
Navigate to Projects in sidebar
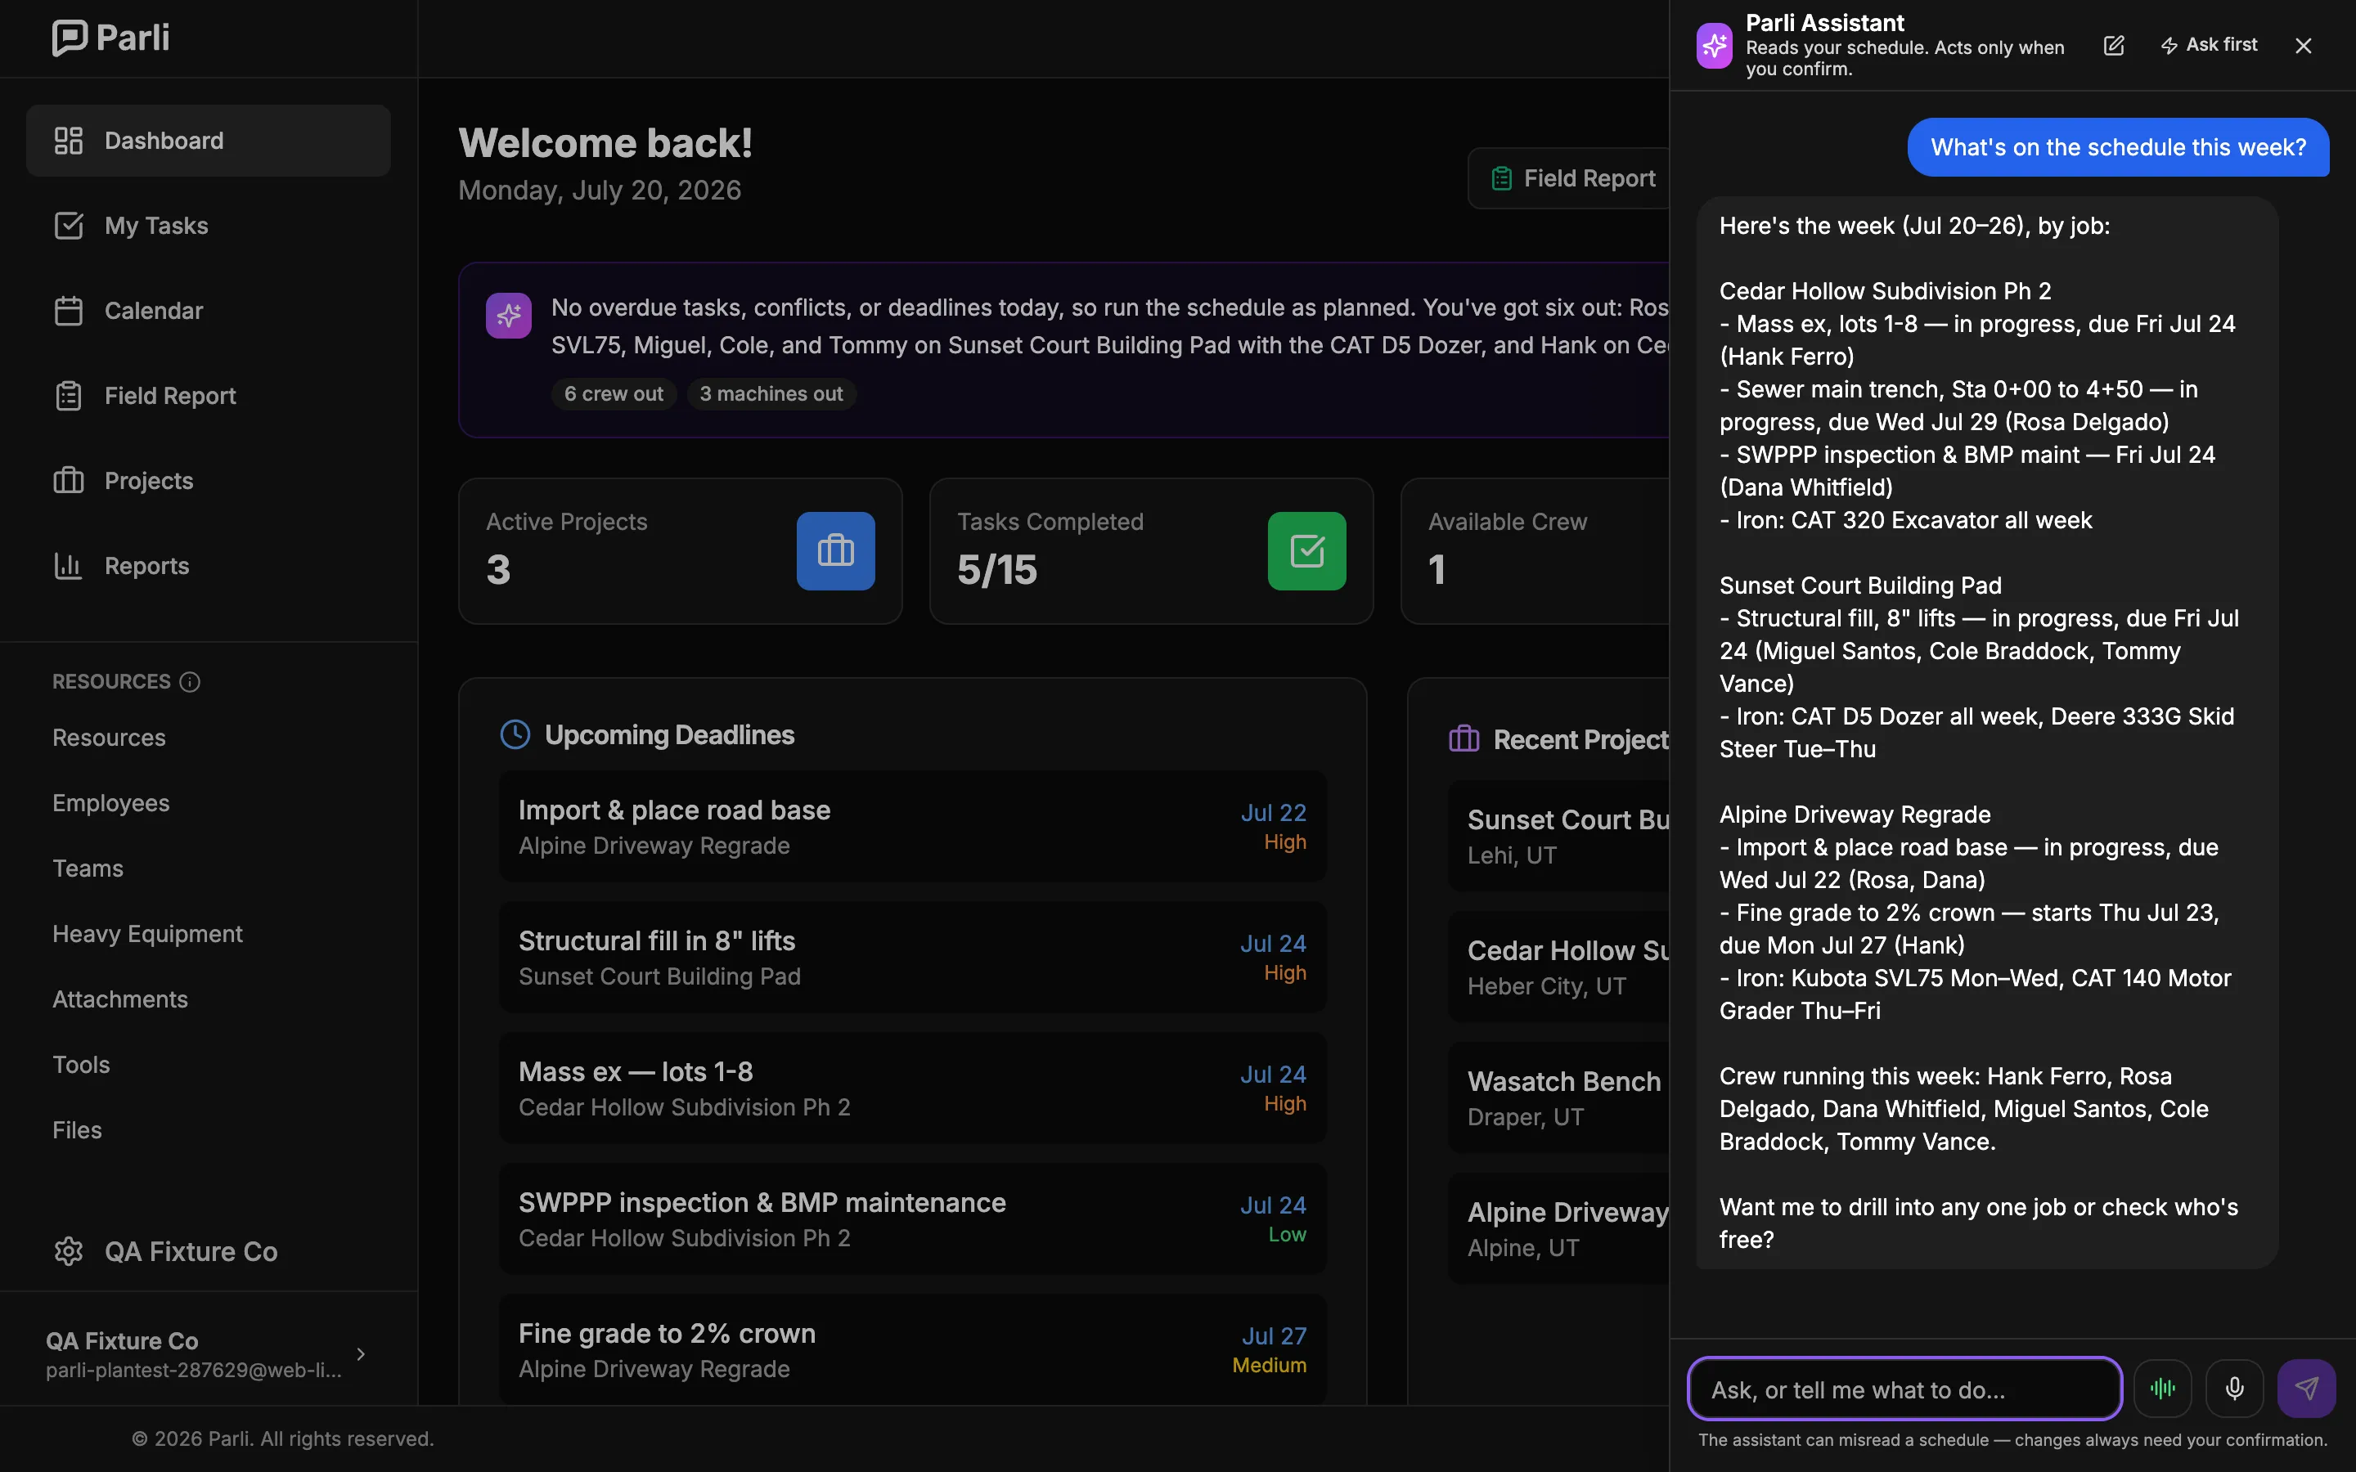209,480
